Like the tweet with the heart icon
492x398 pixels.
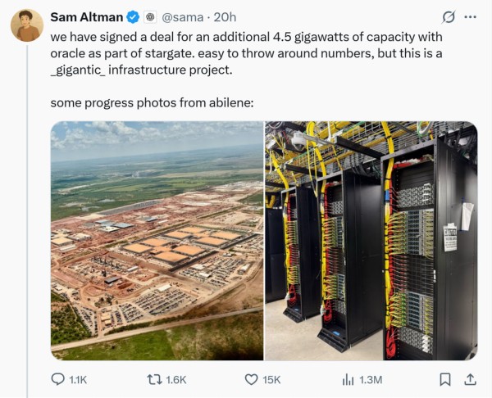[253, 379]
